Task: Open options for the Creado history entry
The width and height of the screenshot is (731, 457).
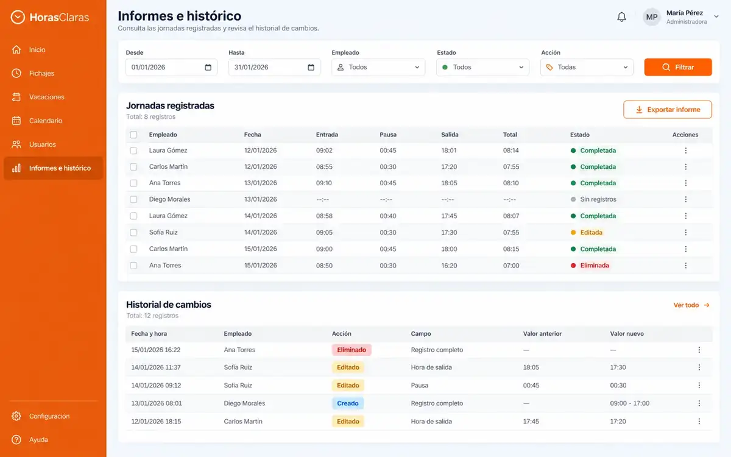Action: [x=699, y=403]
